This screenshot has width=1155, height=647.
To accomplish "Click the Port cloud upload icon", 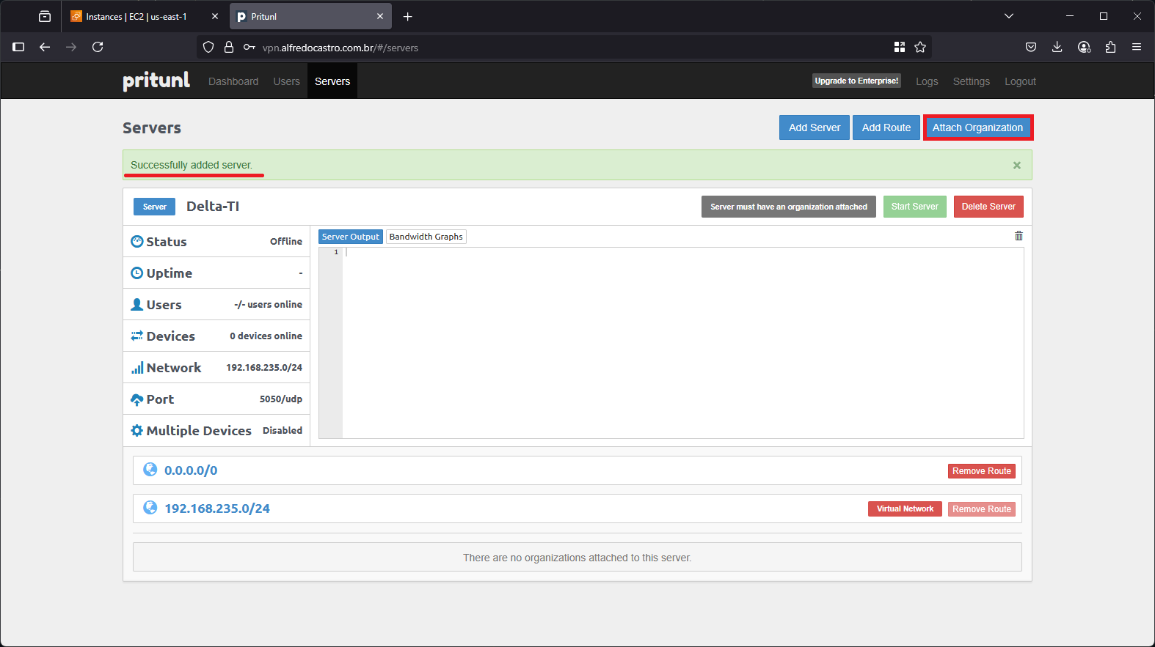I will (136, 399).
